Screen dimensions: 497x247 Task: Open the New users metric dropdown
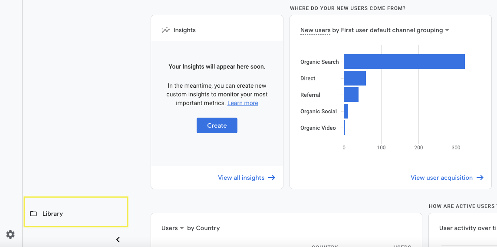tap(315, 30)
